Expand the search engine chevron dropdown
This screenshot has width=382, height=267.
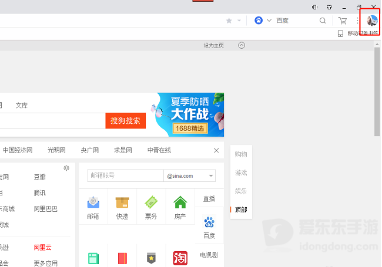point(269,21)
